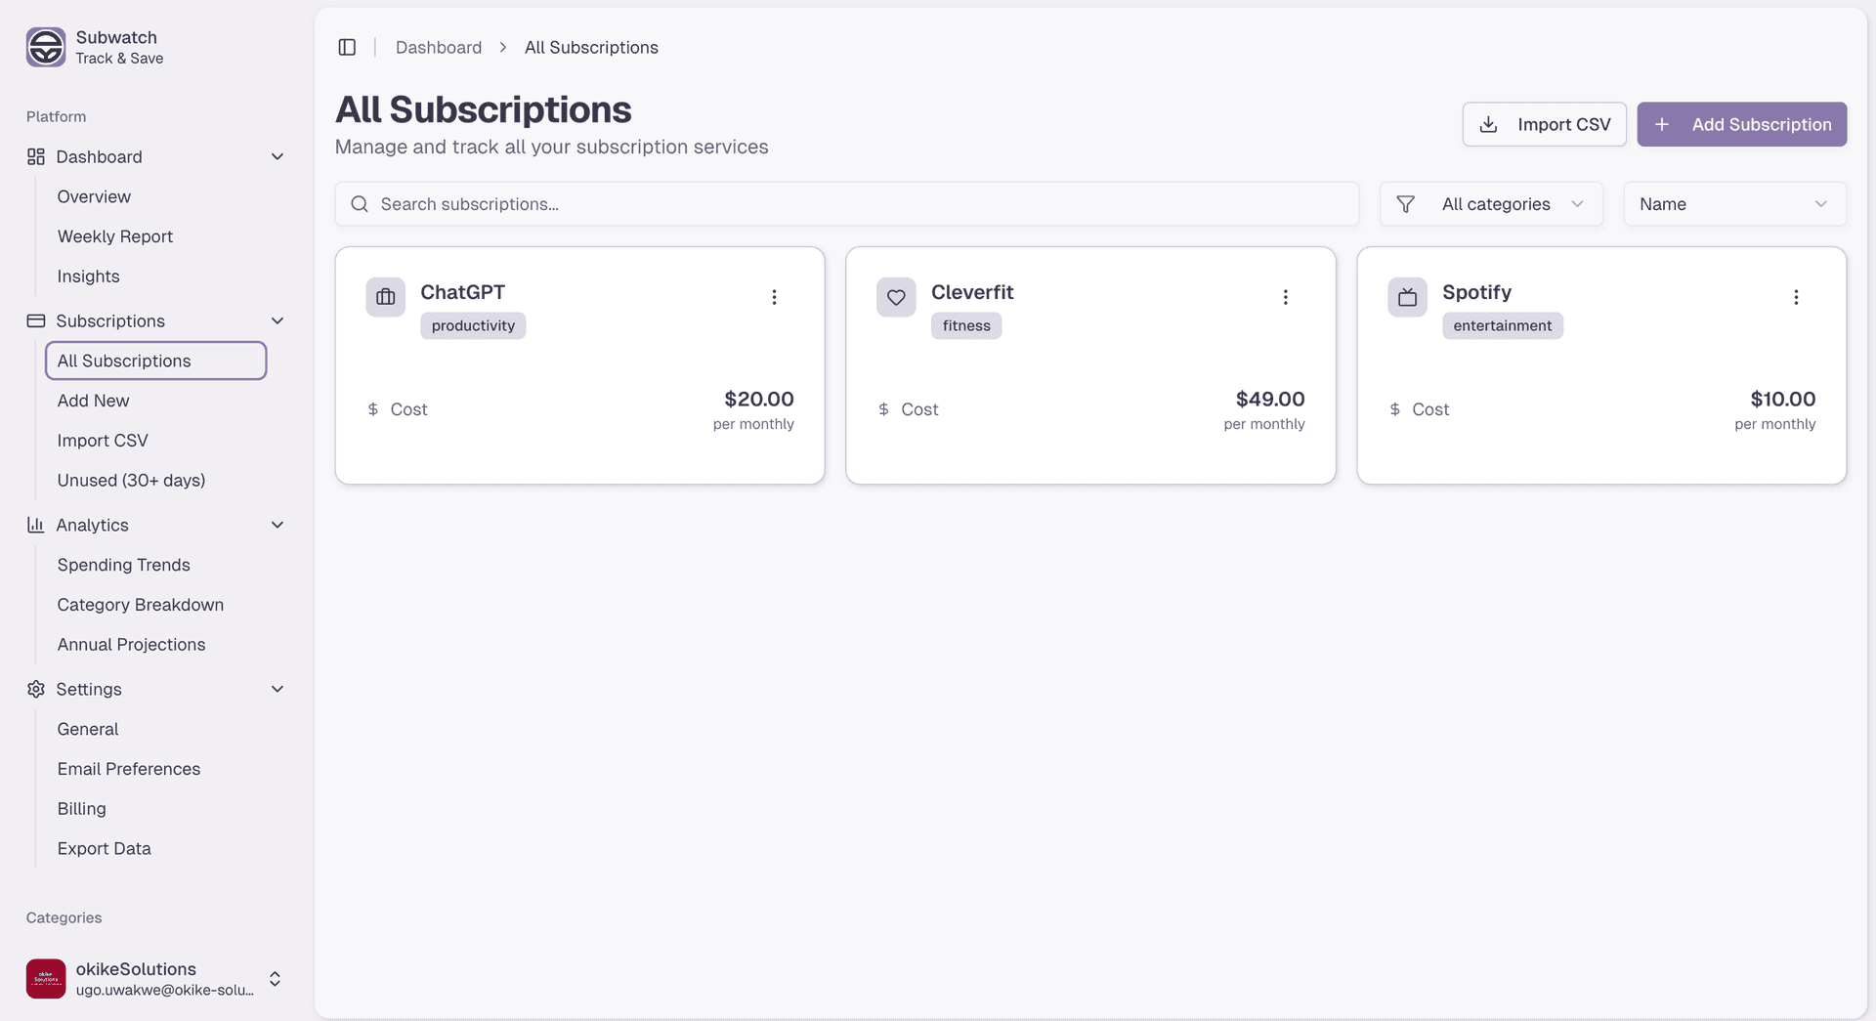The height and width of the screenshot is (1021, 1876).
Task: Click the Add Subscription button
Action: click(1741, 124)
